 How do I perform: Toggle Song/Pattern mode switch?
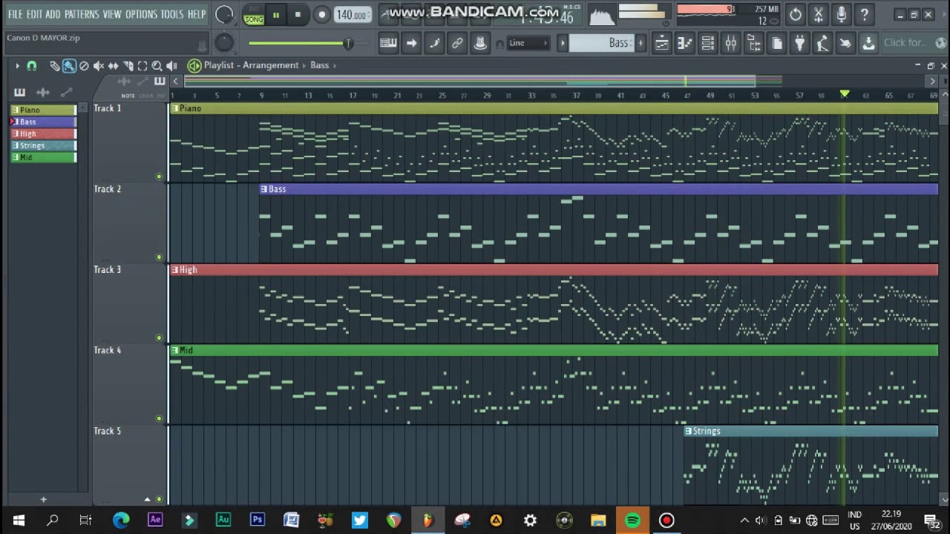coord(254,15)
